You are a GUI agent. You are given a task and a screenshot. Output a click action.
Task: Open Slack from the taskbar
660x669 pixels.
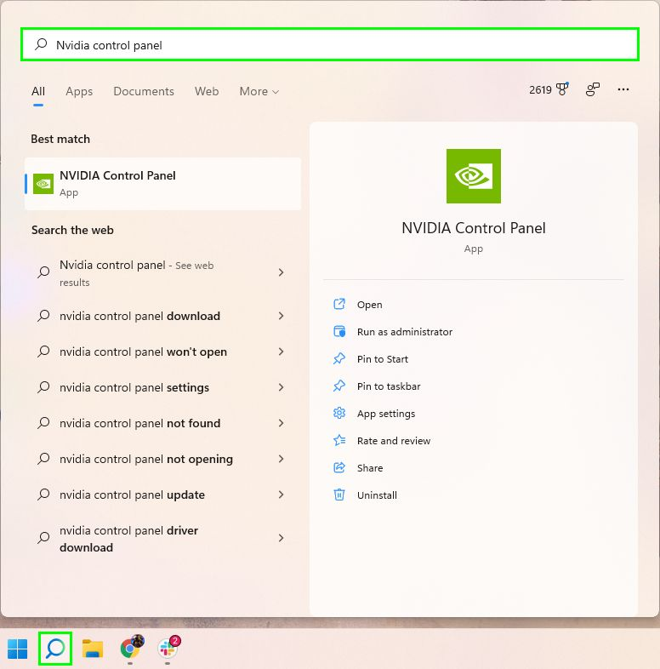(168, 648)
